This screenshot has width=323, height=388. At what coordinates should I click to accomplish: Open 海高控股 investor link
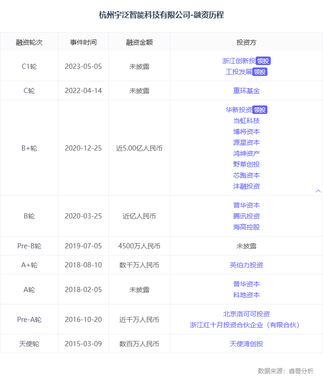click(x=246, y=227)
